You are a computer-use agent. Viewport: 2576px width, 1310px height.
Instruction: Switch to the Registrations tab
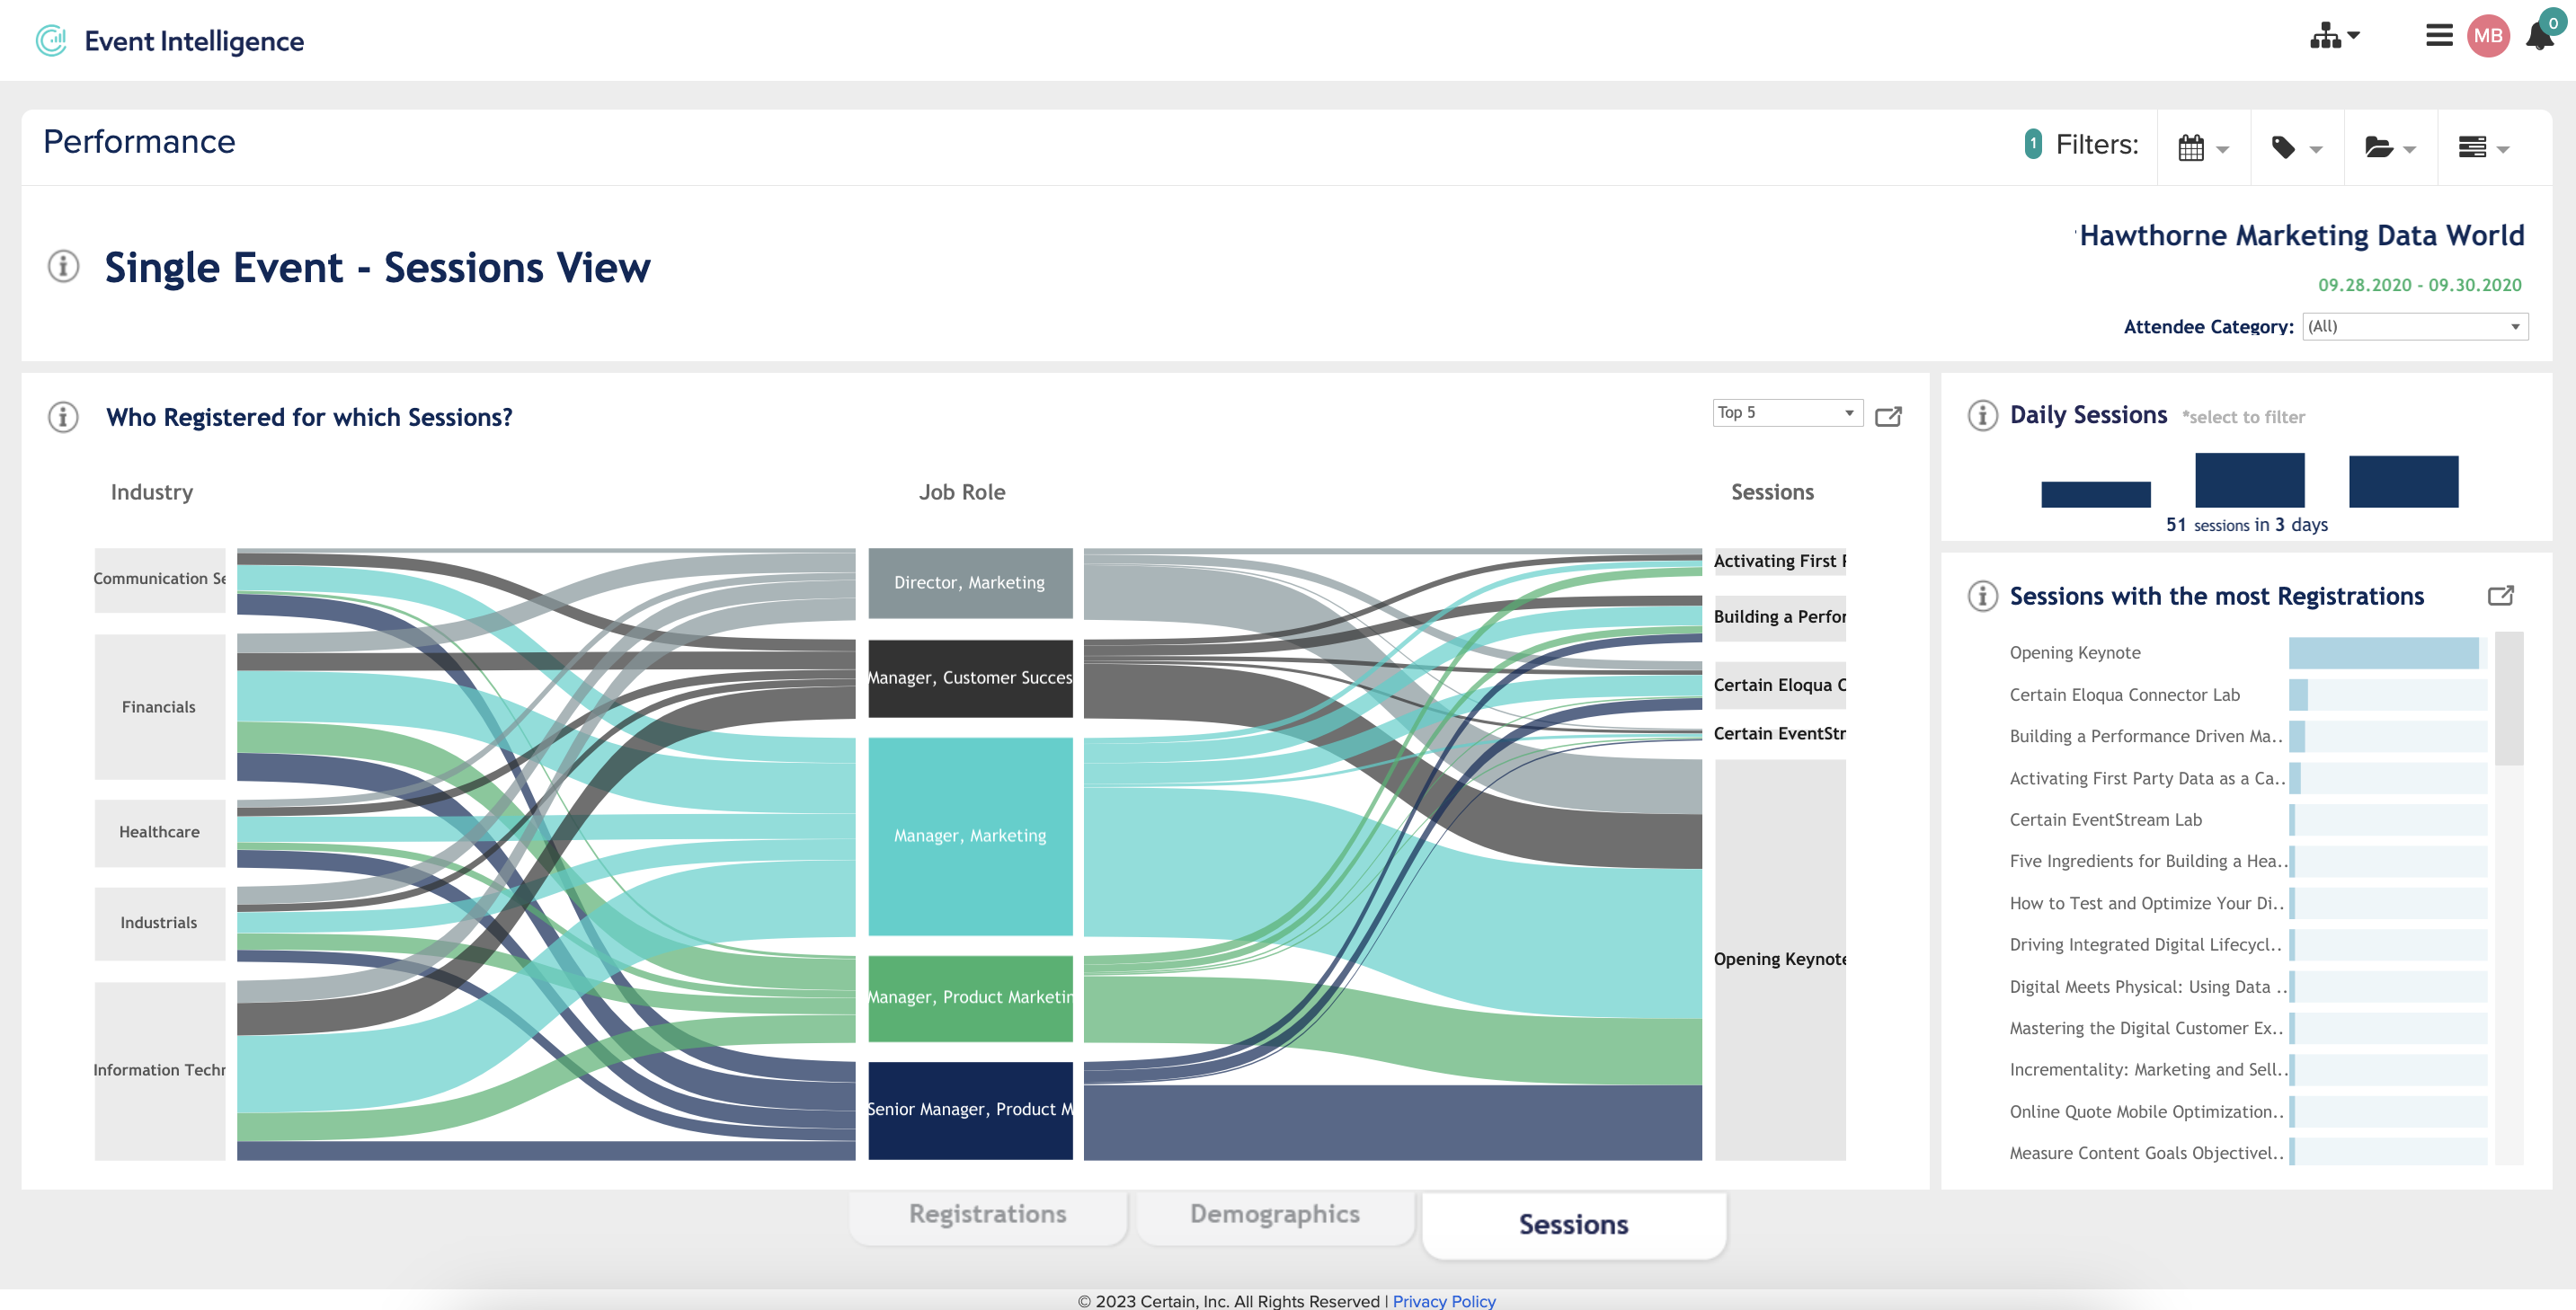[987, 1213]
